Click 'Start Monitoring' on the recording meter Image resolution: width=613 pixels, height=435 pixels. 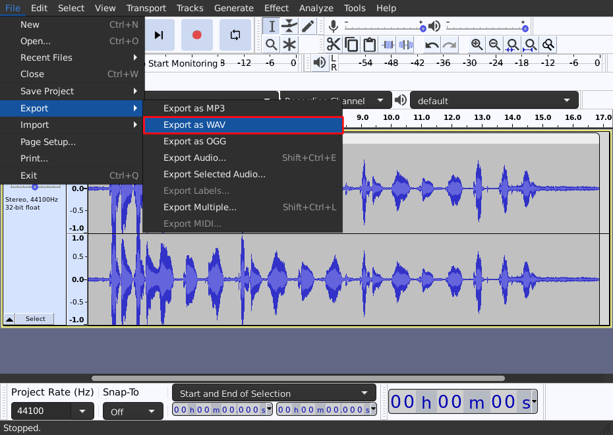pos(183,63)
